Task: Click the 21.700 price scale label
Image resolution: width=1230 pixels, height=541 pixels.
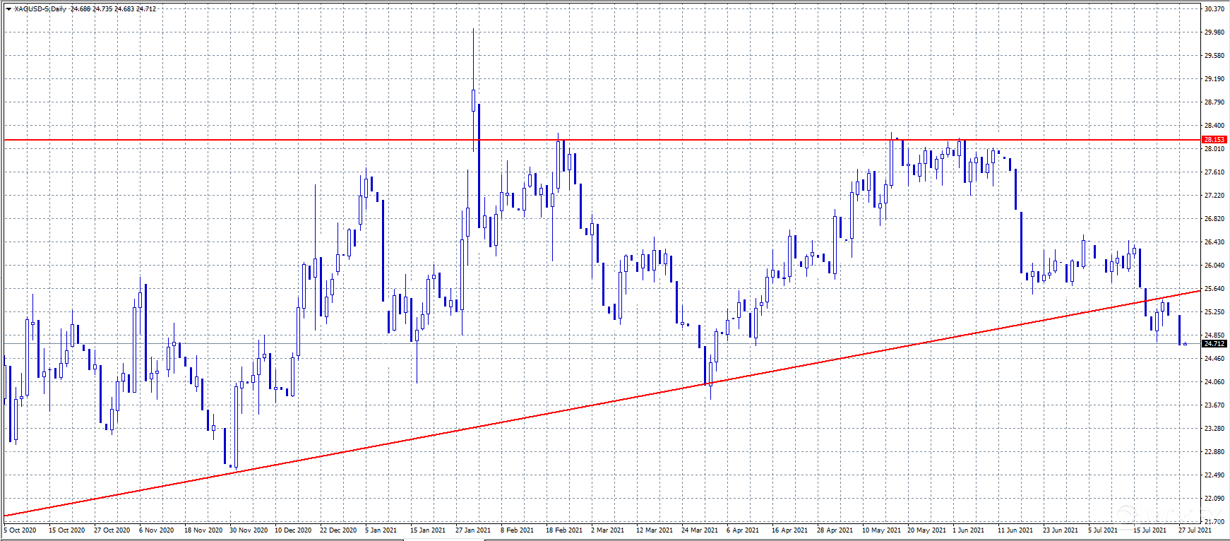Action: (1214, 521)
